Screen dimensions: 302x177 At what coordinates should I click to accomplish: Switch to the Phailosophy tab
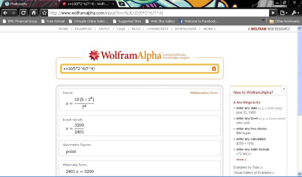tap(29, 4)
